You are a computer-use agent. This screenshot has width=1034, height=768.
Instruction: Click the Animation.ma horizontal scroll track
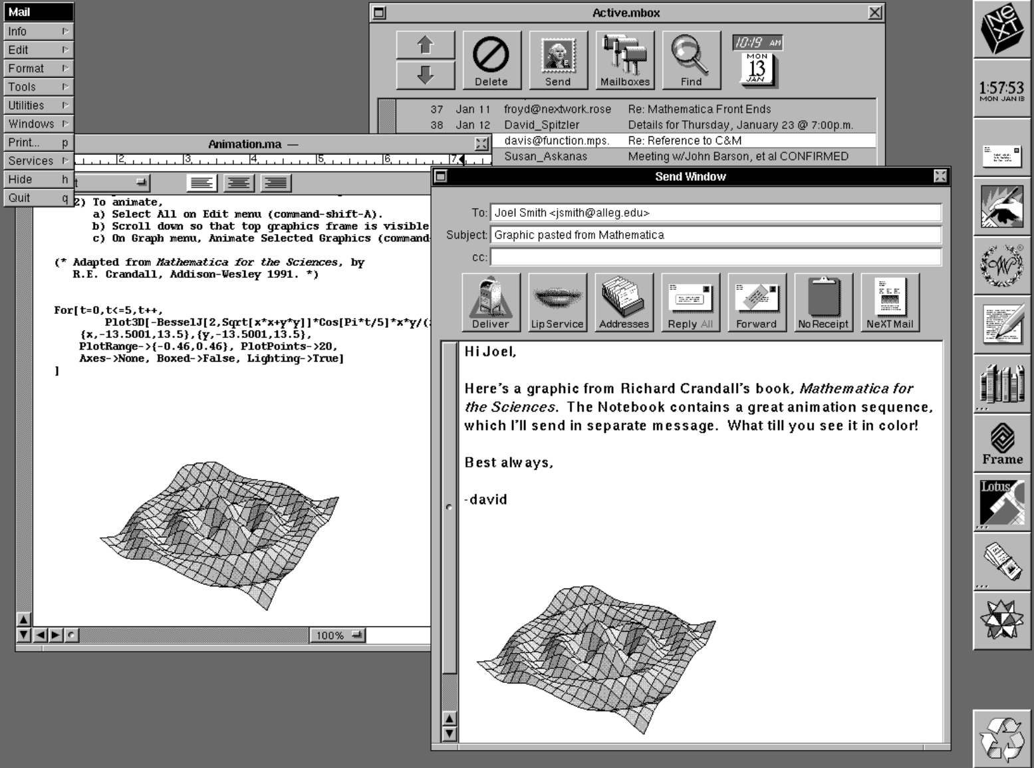[194, 635]
